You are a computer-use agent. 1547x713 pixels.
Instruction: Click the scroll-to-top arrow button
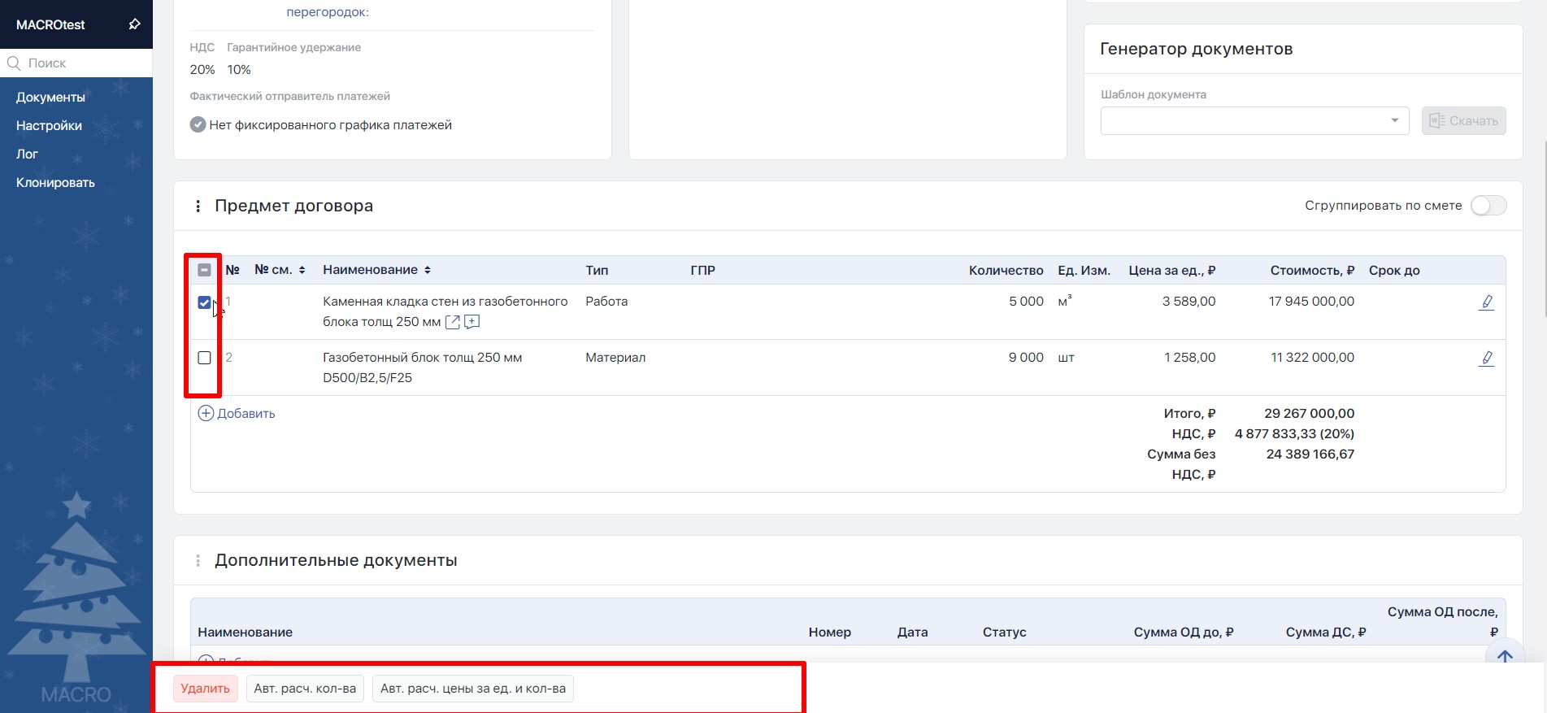[1505, 656]
